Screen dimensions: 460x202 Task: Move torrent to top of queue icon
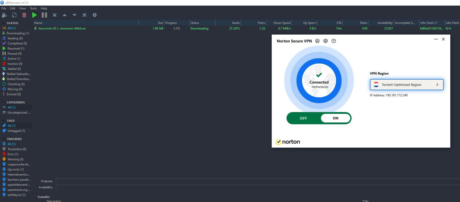click(x=55, y=15)
